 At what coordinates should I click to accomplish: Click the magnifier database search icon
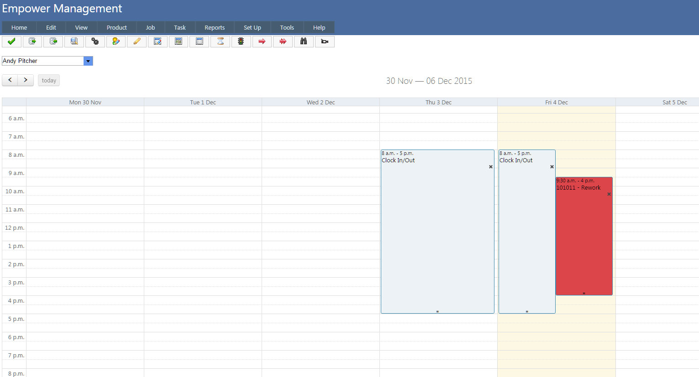click(74, 41)
